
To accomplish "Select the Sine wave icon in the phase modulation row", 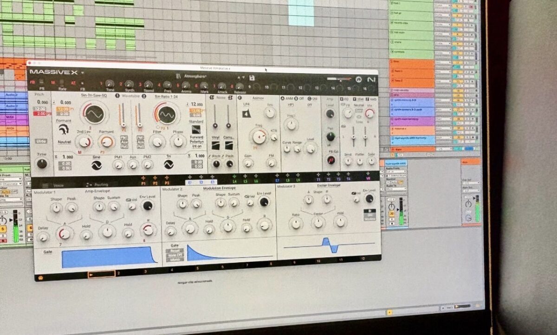I will pos(97,165).
